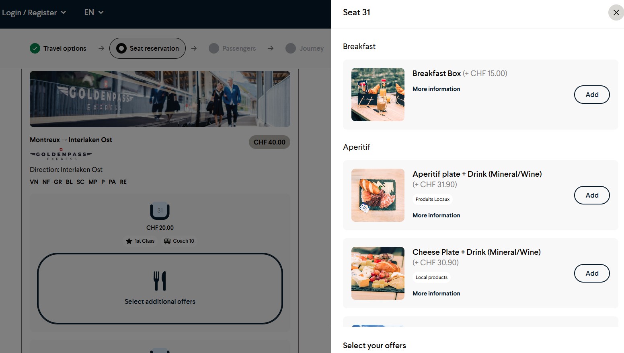Viewport: 624px width, 353px height.
Task: Click the fork and knife offers icon
Action: coord(160,281)
